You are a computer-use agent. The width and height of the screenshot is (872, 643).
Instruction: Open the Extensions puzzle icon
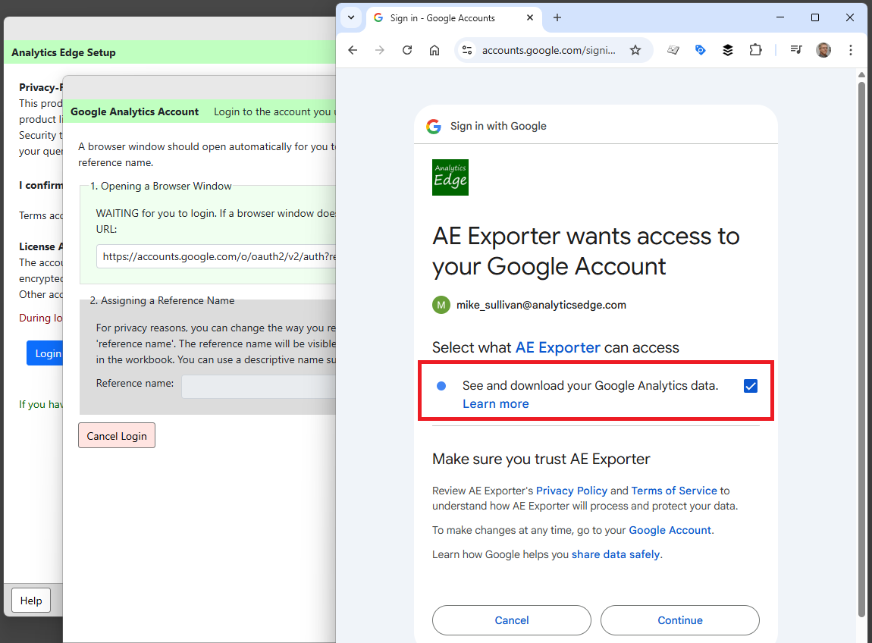click(755, 50)
